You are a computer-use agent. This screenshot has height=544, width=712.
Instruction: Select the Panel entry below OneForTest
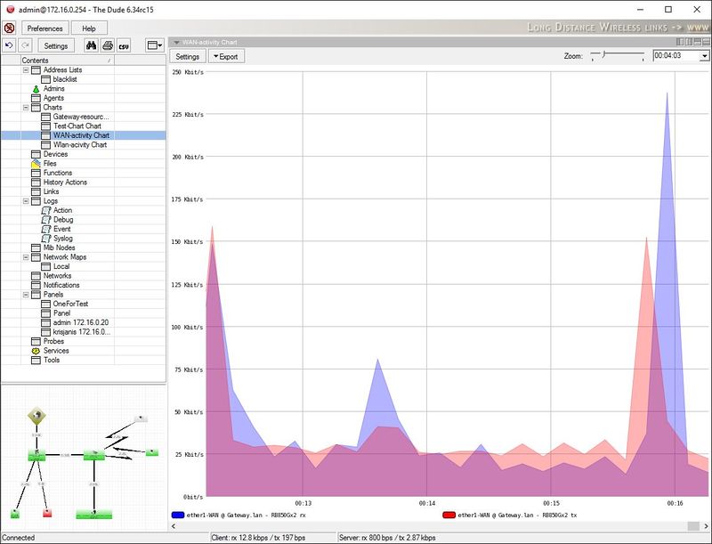coord(61,313)
